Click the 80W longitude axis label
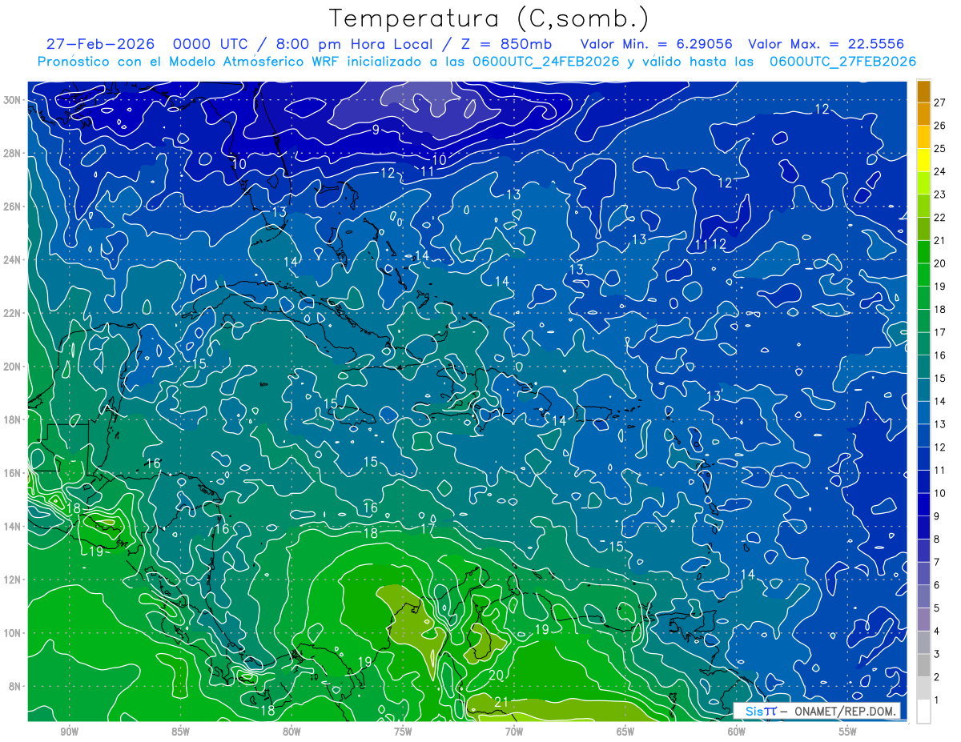Image resolution: width=961 pixels, height=742 pixels. [292, 732]
